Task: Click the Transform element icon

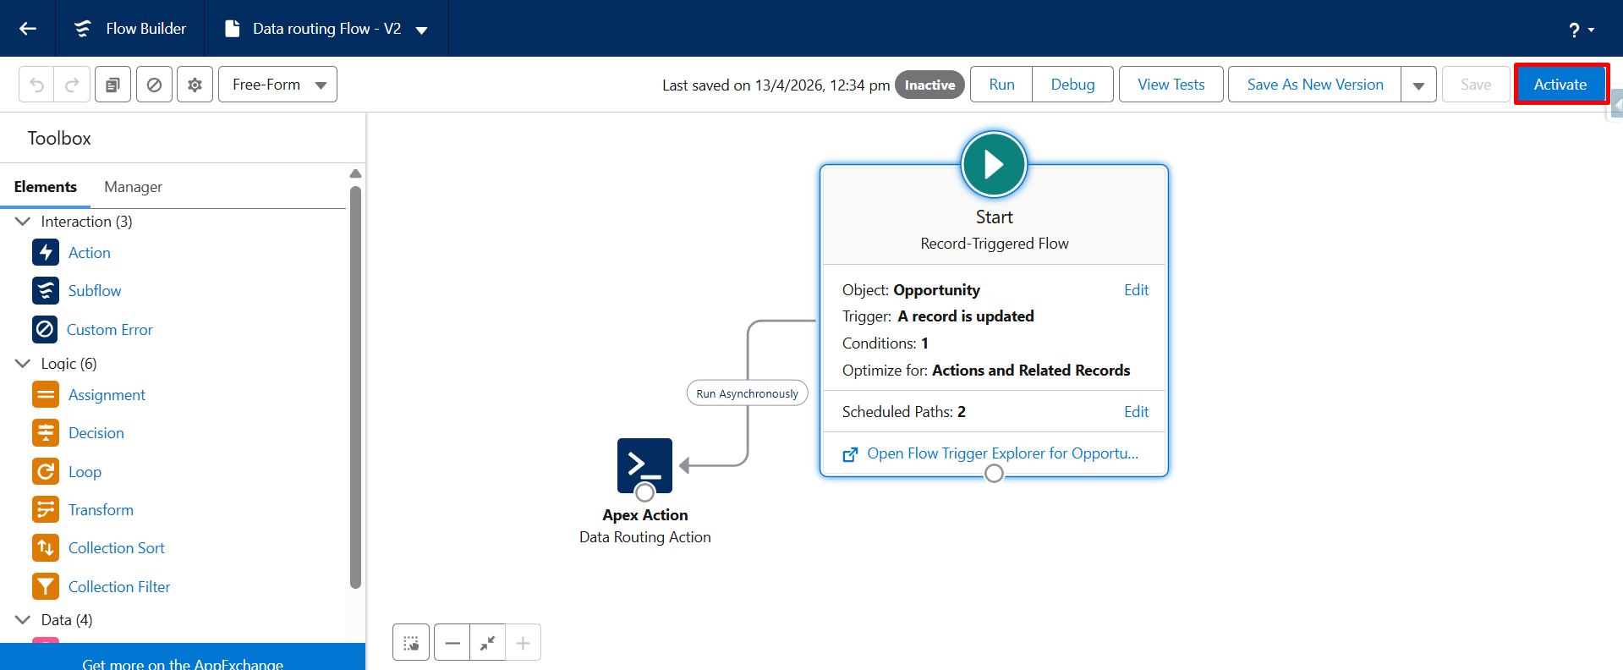Action: [x=46, y=509]
